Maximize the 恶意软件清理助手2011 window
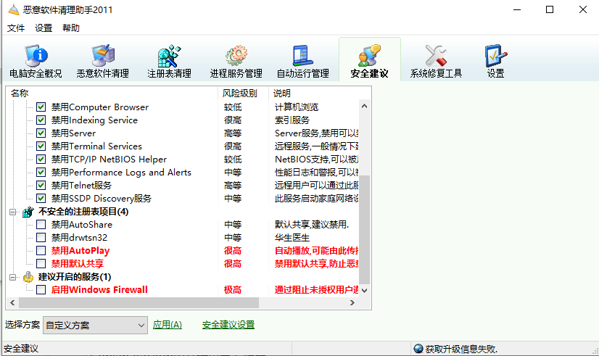Viewport: 599px width, 356px height. [x=550, y=9]
